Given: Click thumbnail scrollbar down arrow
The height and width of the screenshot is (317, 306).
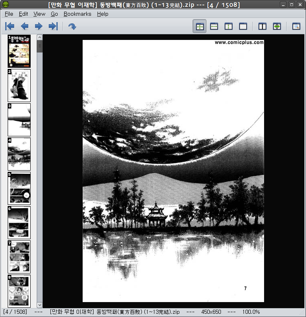Looking at the screenshot, I should [x=40, y=305].
